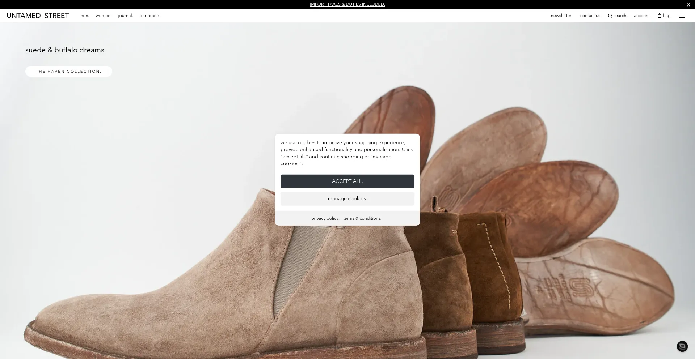The image size is (695, 359).
Task: Go to the journal. page
Action: pyautogui.click(x=125, y=16)
